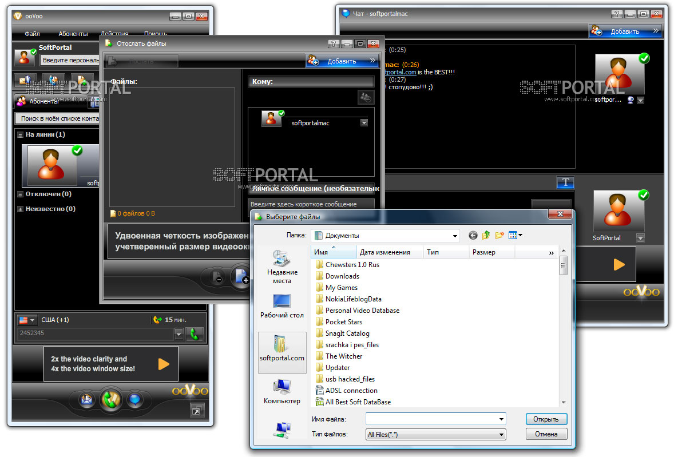Collapse the Отключен (0) group
Image resolution: width=674 pixels, height=457 pixels.
[x=20, y=194]
